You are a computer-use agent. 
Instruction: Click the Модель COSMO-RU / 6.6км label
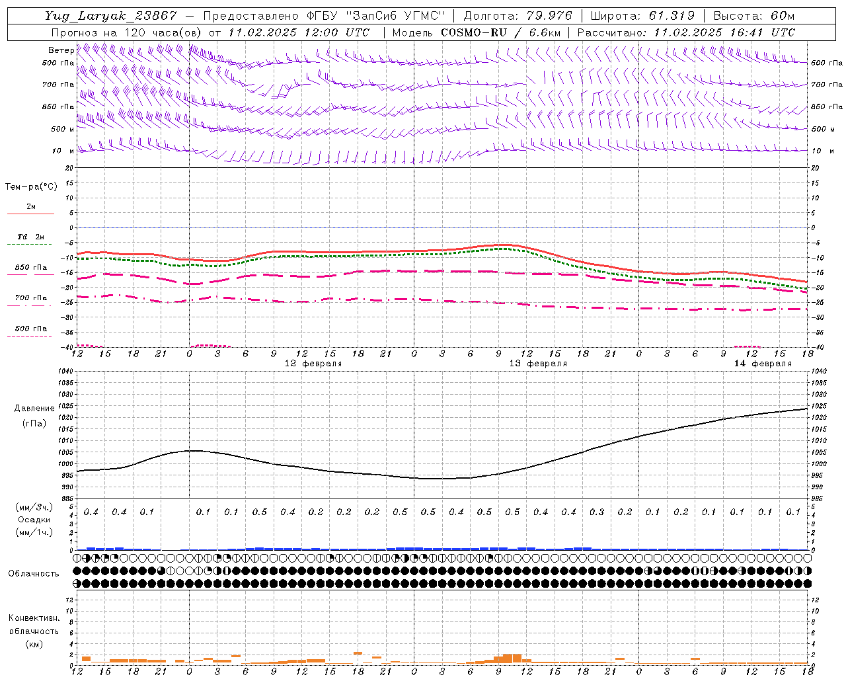point(477,32)
